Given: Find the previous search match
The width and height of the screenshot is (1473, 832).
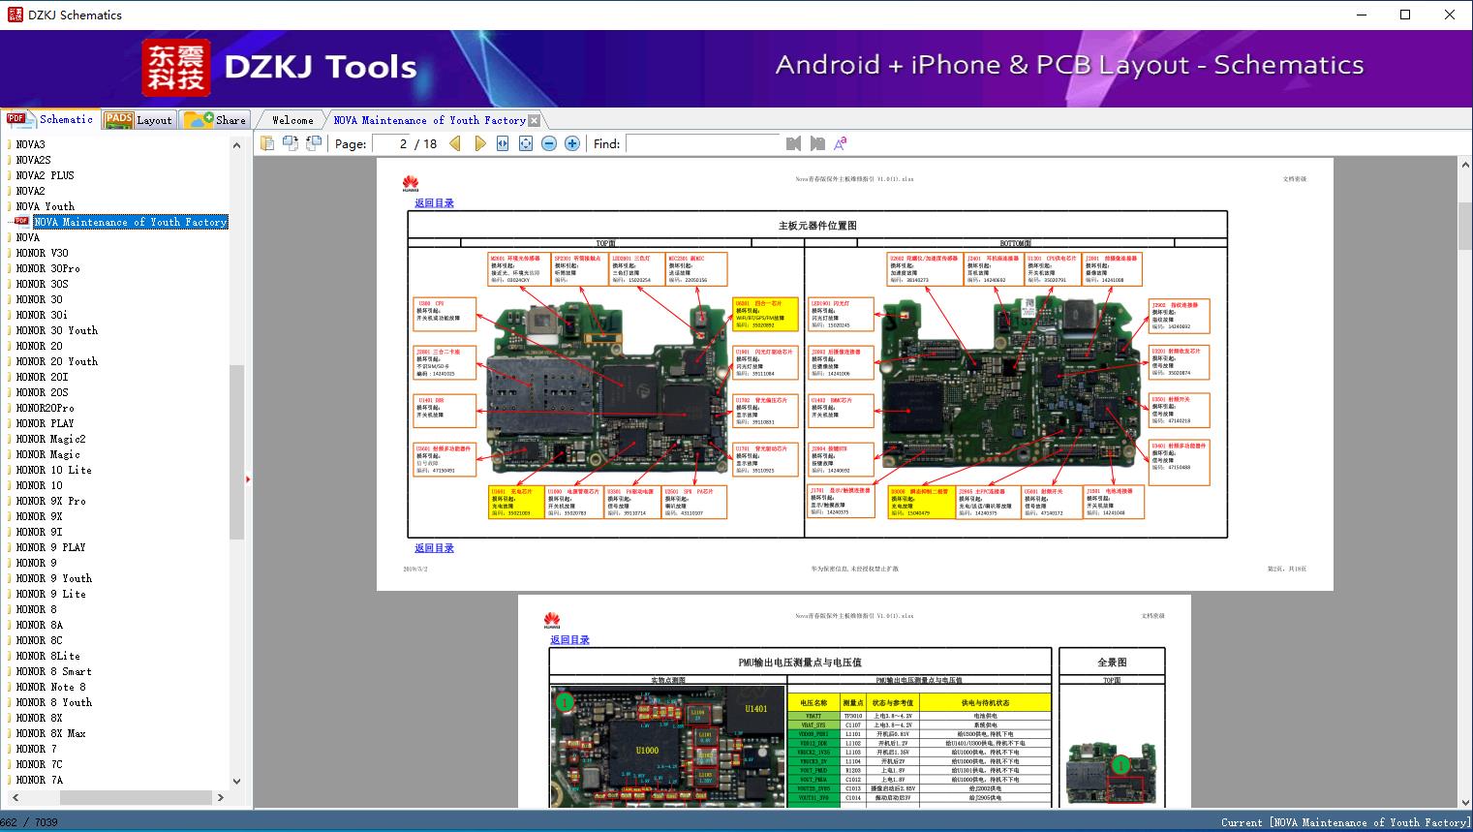Looking at the screenshot, I should [794, 143].
